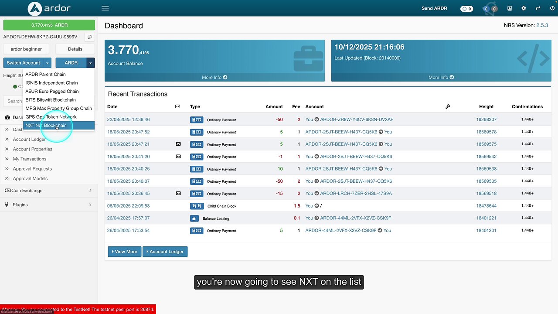
Task: Open notifications bell icon
Action: point(490,9)
